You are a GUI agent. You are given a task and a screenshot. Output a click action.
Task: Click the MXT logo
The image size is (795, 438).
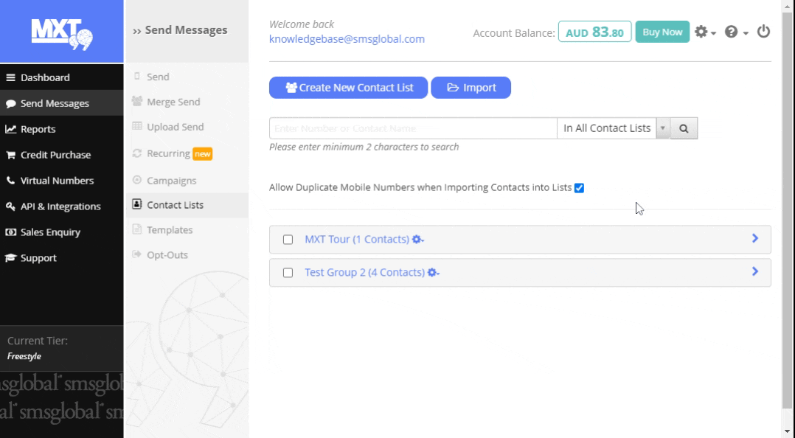point(61,32)
